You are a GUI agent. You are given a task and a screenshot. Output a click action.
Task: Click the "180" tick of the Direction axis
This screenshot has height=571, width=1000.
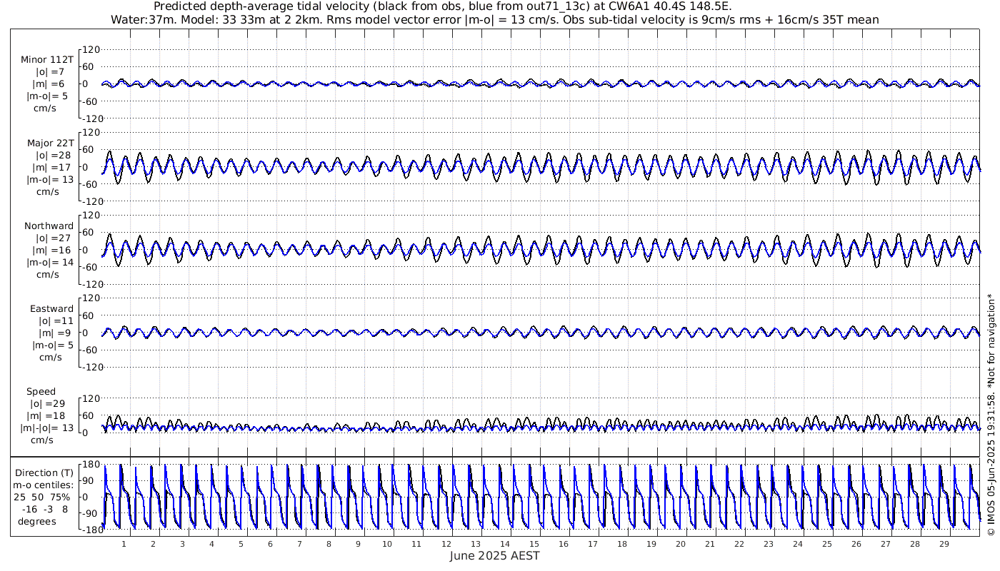click(x=89, y=465)
